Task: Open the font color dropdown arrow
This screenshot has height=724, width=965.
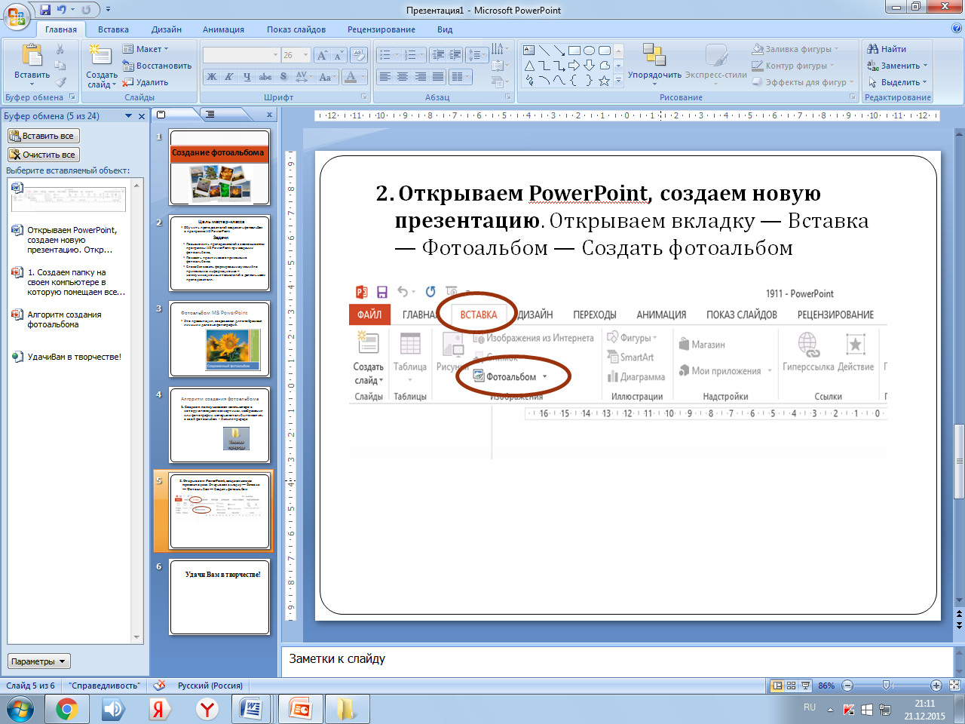Action: click(x=363, y=76)
